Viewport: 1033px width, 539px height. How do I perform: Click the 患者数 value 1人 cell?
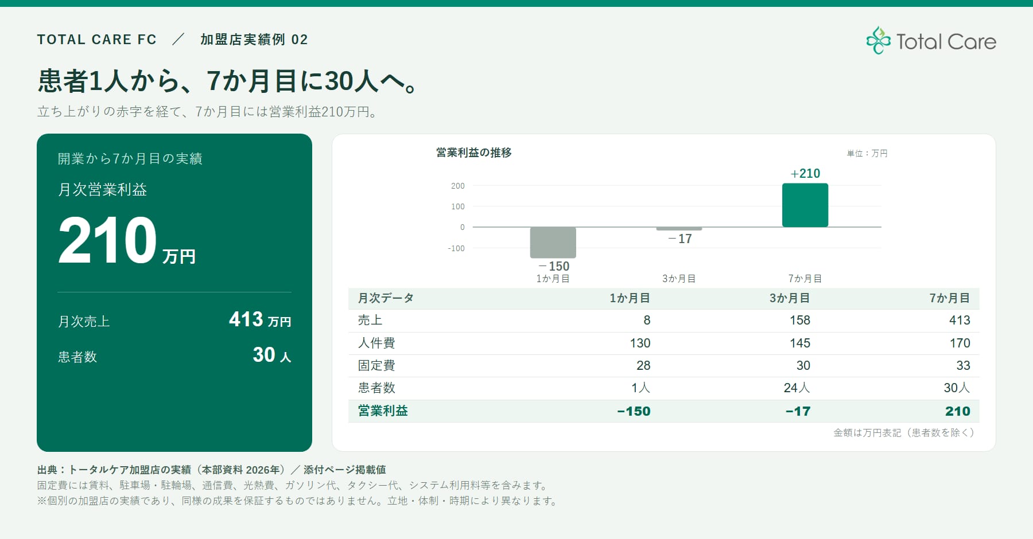coord(641,388)
